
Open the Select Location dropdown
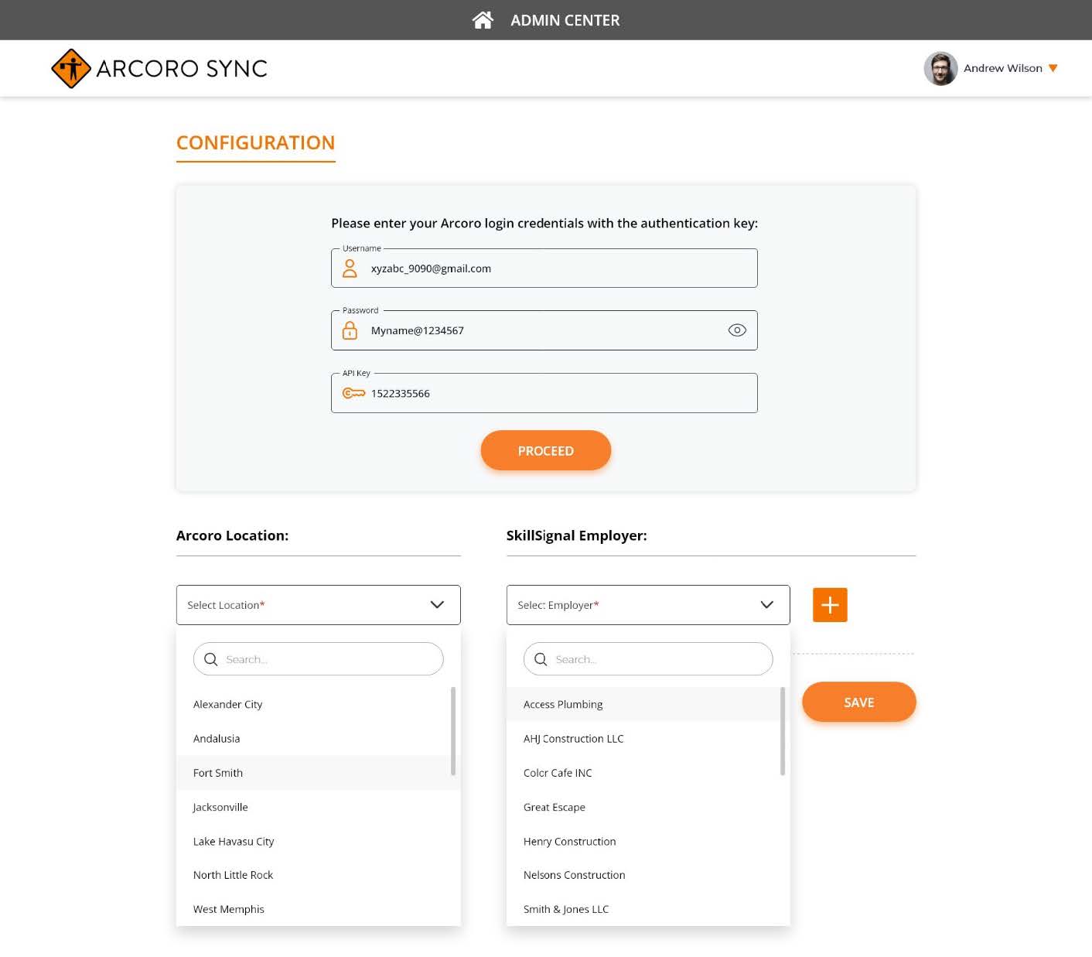(x=319, y=605)
